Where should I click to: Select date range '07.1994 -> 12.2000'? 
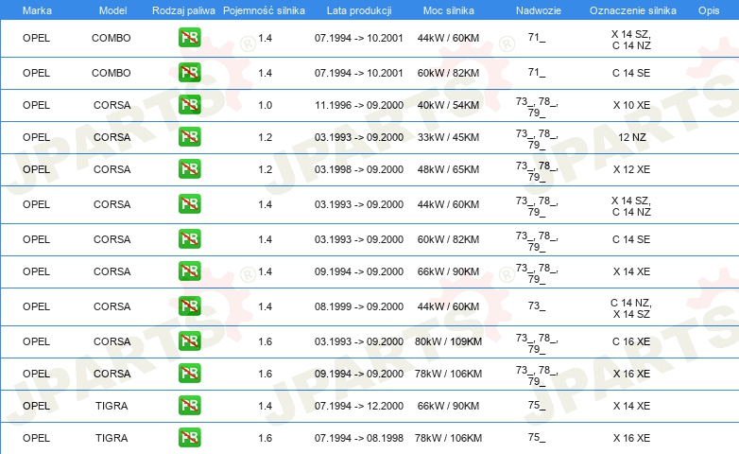[359, 406]
